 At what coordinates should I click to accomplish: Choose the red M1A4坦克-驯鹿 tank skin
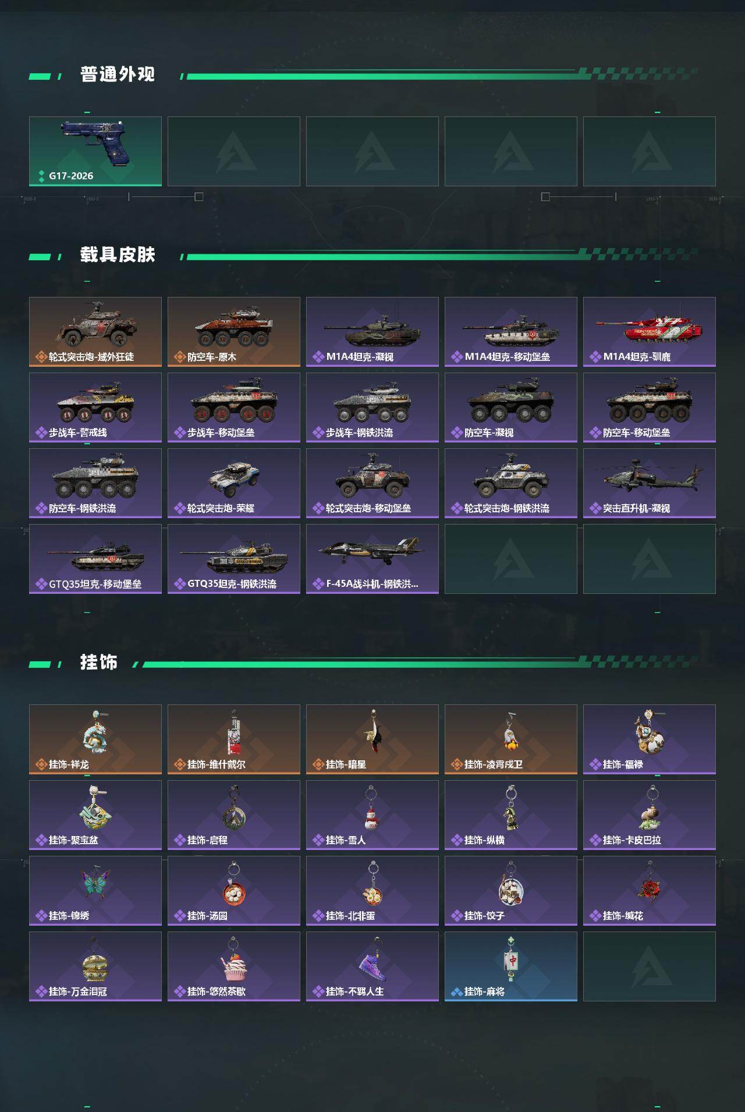pyautogui.click(x=650, y=332)
